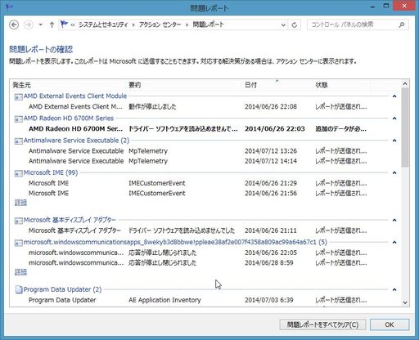Collapse the Program Data Updater group
This screenshot has width=419, height=340.
394,289
